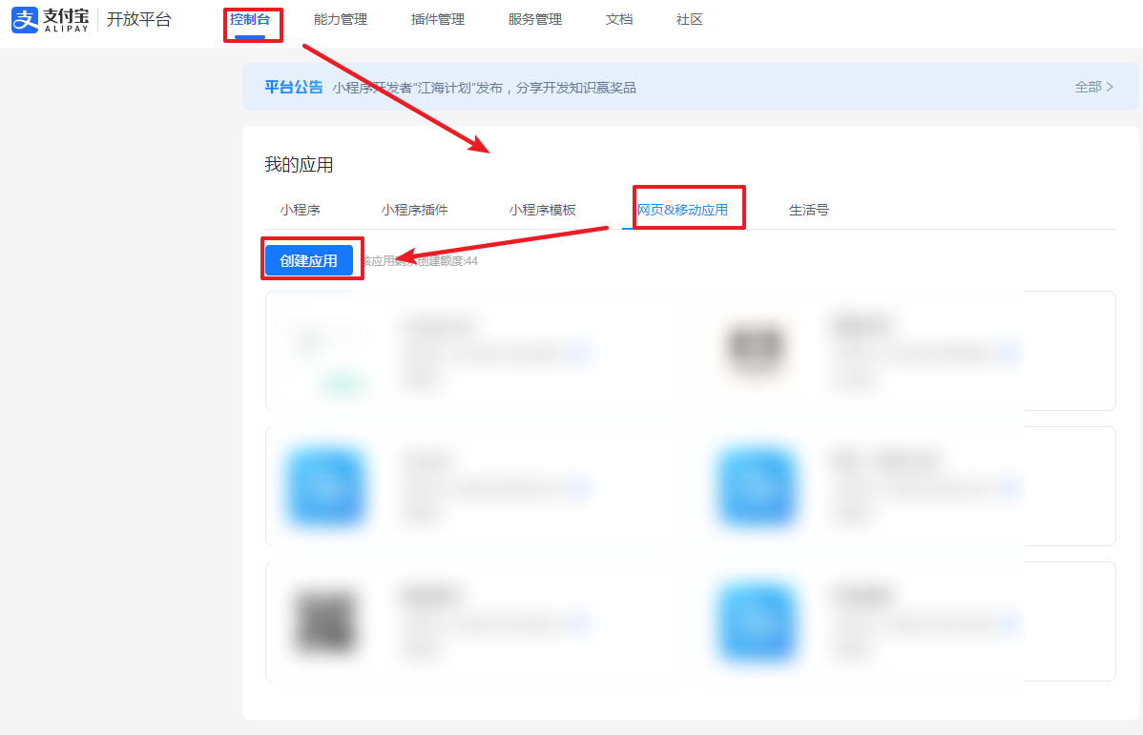Open the 控制台 tab
Image resolution: width=1143 pixels, height=735 pixels.
[x=250, y=20]
